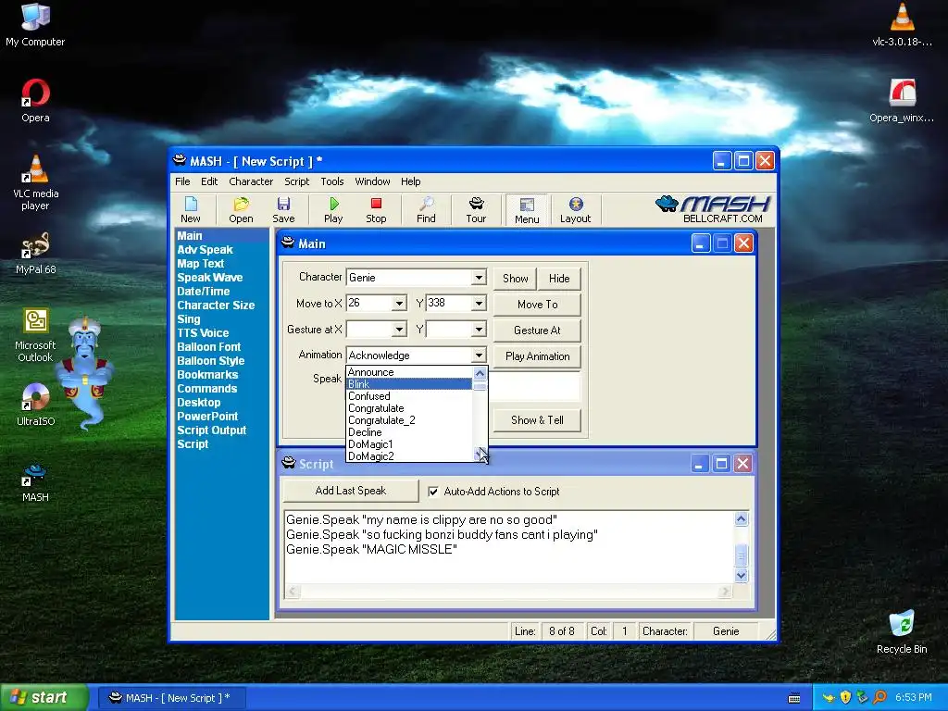This screenshot has height=711, width=948.
Task: Select the VLC media player desktop icon
Action: [x=35, y=182]
